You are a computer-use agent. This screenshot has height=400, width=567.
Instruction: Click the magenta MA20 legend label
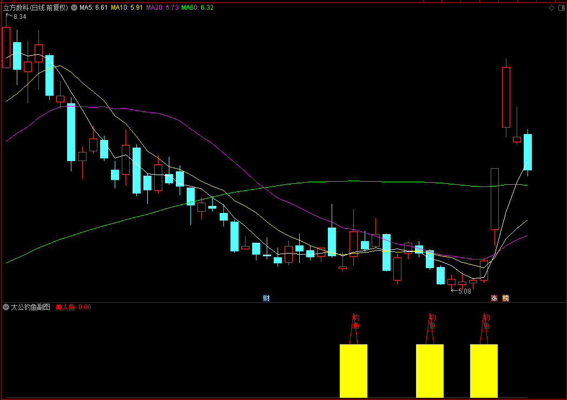[162, 8]
